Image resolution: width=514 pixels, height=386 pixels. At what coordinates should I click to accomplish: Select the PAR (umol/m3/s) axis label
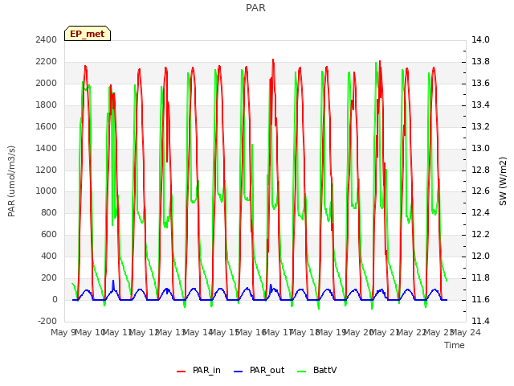pyautogui.click(x=11, y=181)
